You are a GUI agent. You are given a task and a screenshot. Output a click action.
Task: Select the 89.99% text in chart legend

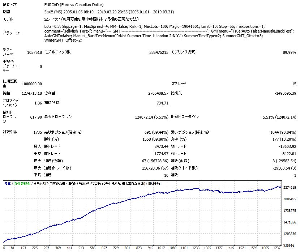154,184
